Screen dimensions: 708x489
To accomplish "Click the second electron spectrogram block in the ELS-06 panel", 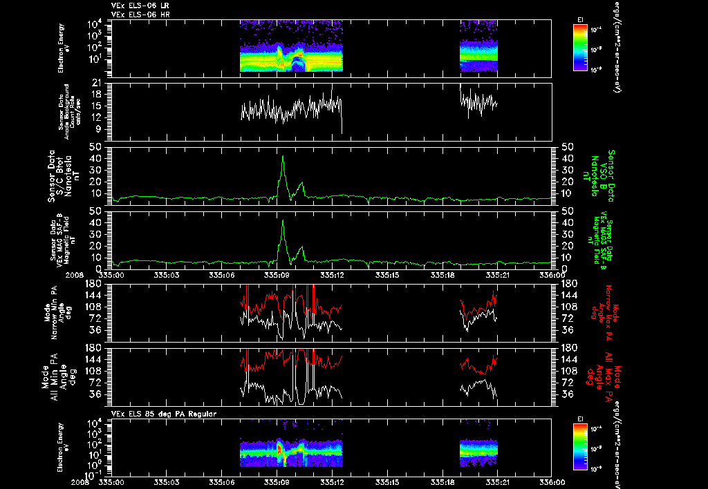I will tap(478, 46).
